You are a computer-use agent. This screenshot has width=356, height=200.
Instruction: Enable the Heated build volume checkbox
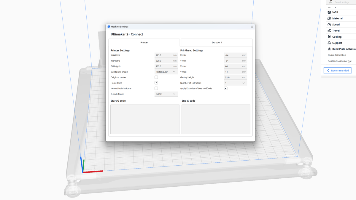point(156,88)
